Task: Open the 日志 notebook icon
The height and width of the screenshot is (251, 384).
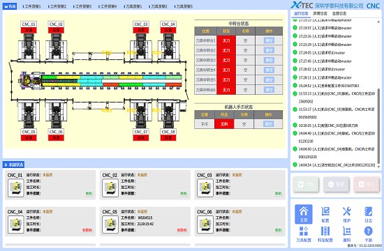Action: 368,214
